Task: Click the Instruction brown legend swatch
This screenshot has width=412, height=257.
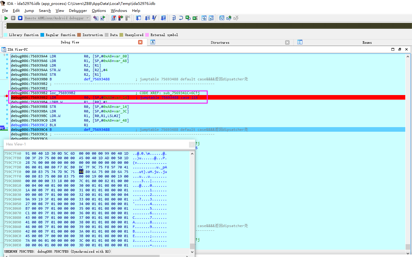Action: [79, 35]
